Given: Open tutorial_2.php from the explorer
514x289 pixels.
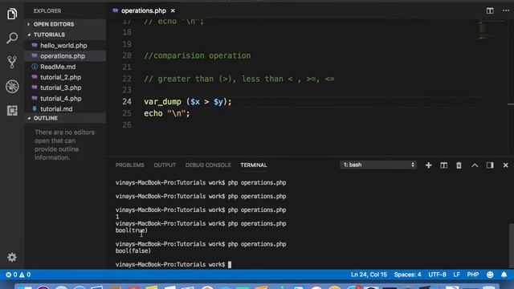Looking at the screenshot, I should 61,77.
